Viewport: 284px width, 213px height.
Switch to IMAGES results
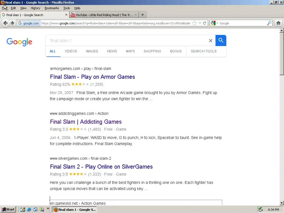coord(92,51)
